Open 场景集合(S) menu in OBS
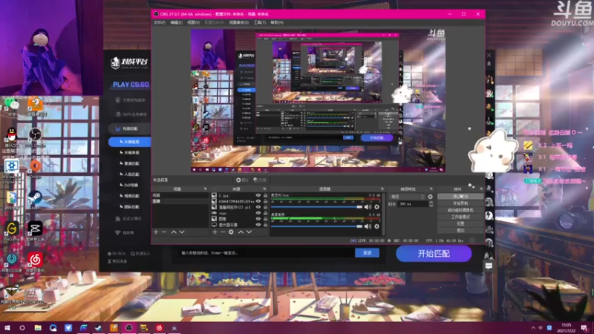The height and width of the screenshot is (334, 594). [x=238, y=23]
